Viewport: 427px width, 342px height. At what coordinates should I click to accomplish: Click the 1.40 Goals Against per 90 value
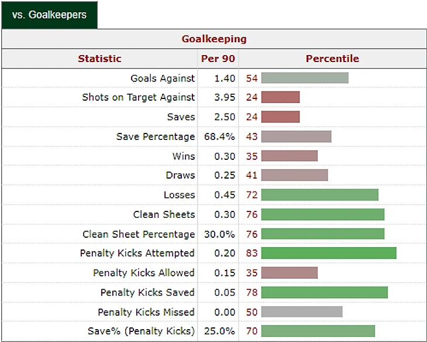pyautogui.click(x=223, y=78)
